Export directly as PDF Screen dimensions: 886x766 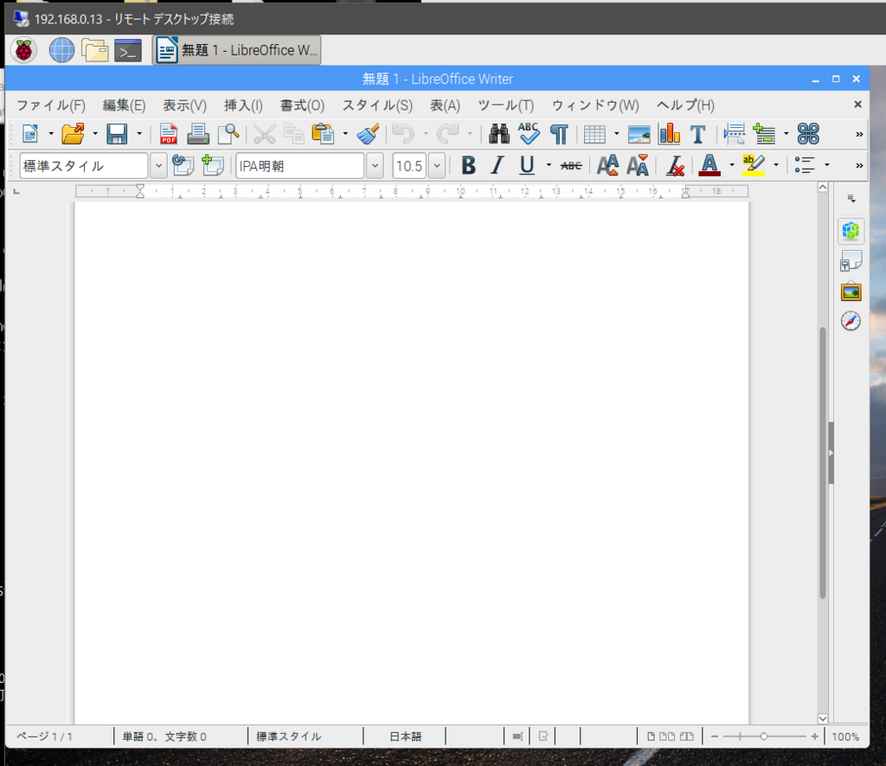click(x=169, y=134)
